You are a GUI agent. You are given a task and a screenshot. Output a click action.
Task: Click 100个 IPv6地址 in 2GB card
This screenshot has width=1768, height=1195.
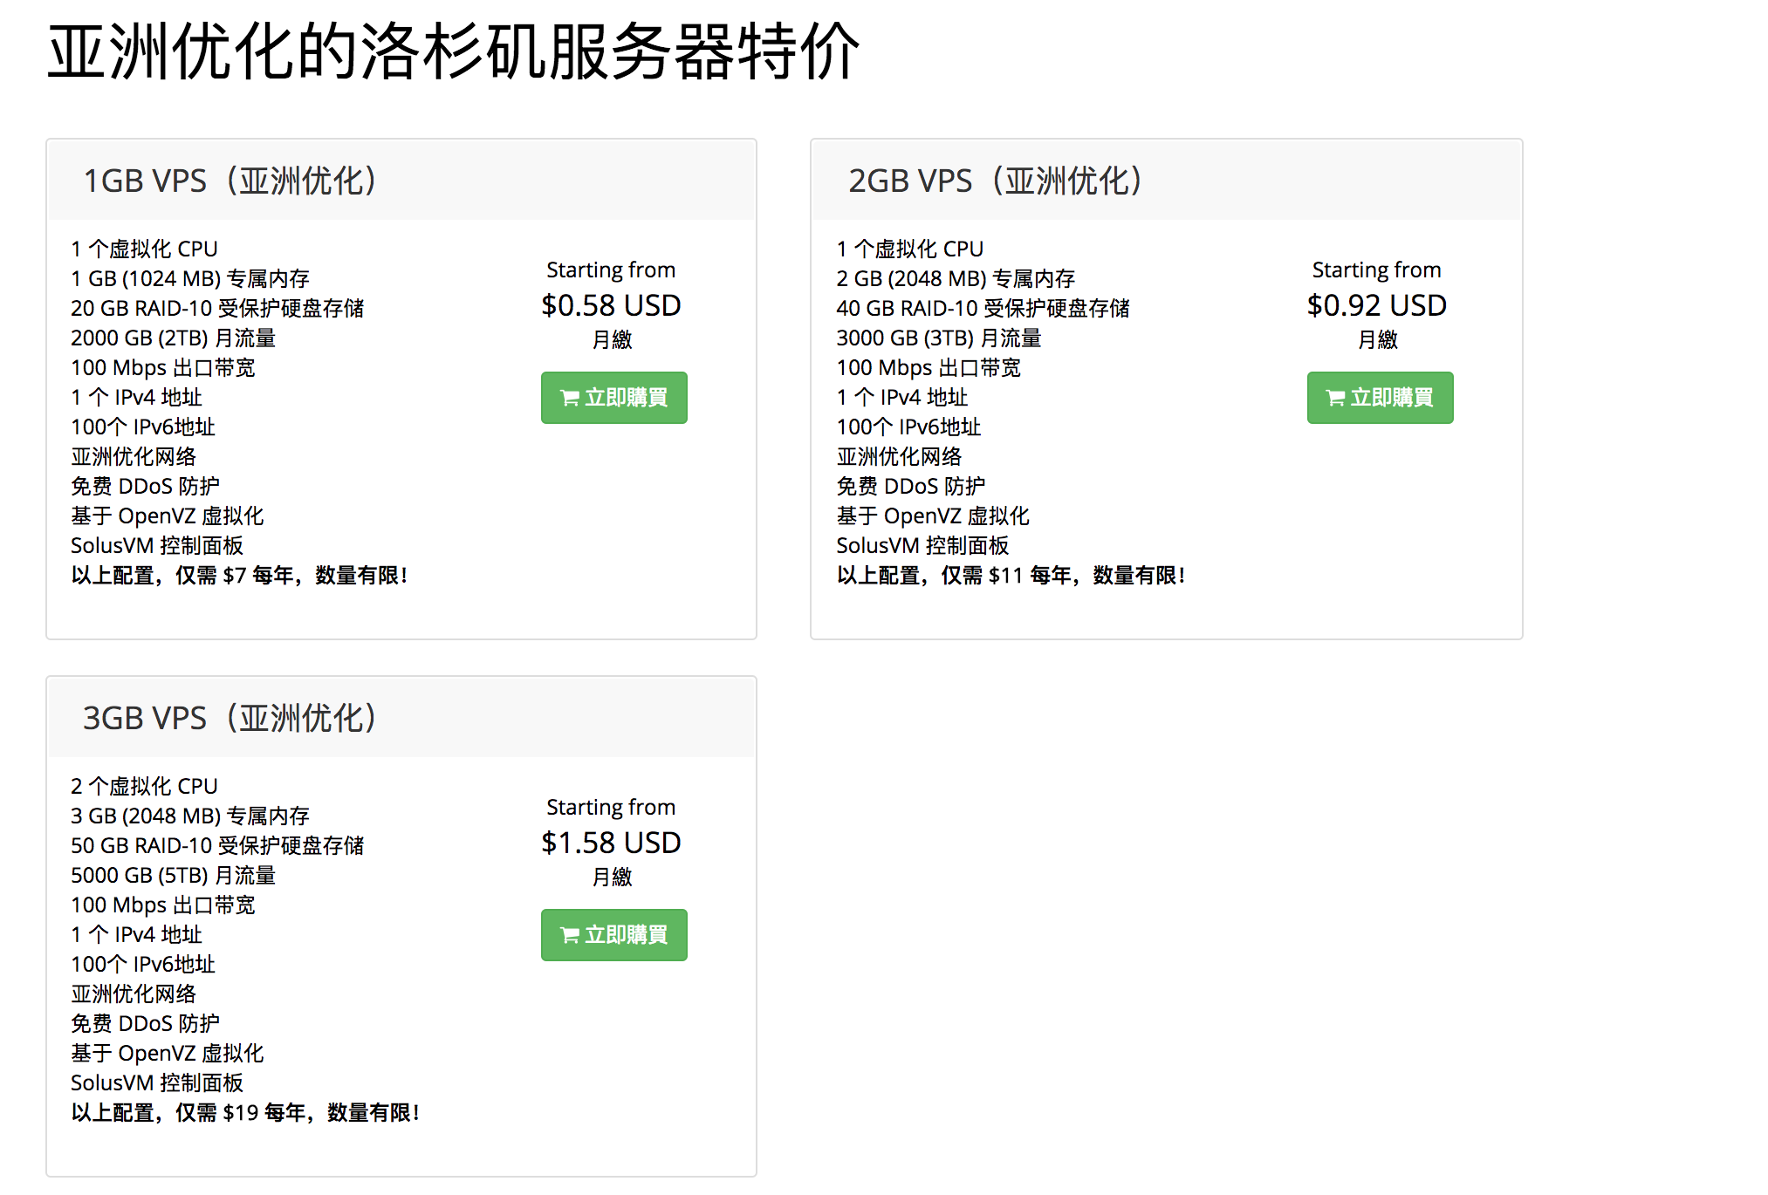909,427
